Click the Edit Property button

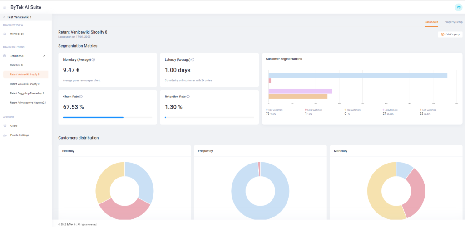450,34
